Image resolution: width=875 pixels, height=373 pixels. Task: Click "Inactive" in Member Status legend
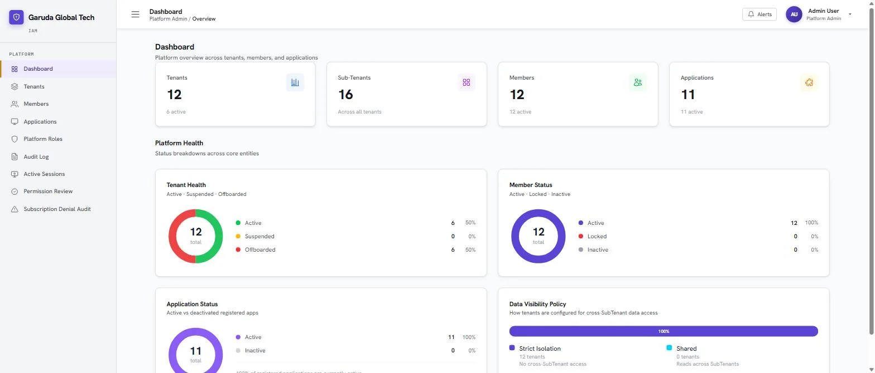pos(598,250)
